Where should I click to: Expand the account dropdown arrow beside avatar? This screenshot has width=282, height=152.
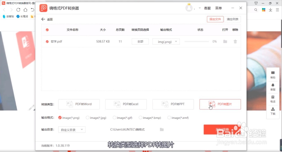point(200,8)
